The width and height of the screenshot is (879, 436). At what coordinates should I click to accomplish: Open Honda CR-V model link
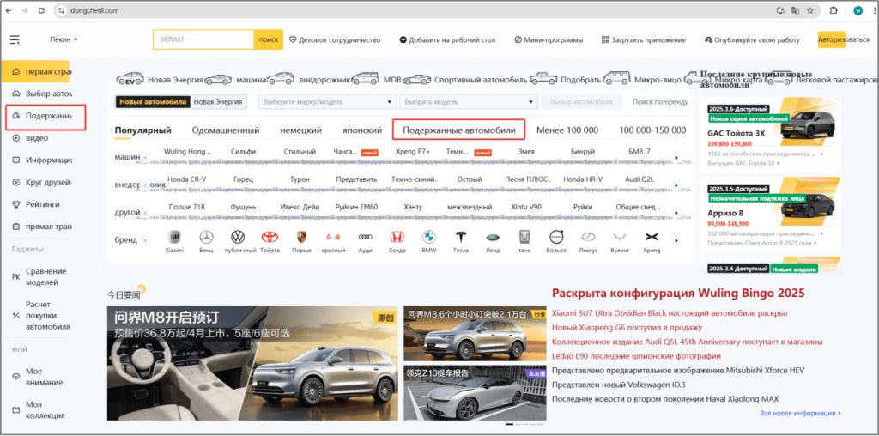click(x=186, y=179)
